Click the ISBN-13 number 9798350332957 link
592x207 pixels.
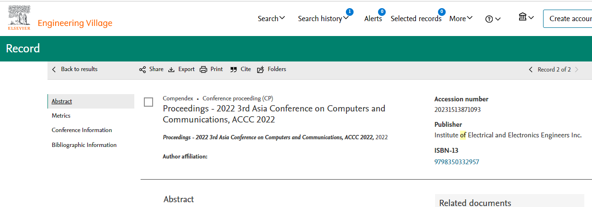pyautogui.click(x=457, y=162)
